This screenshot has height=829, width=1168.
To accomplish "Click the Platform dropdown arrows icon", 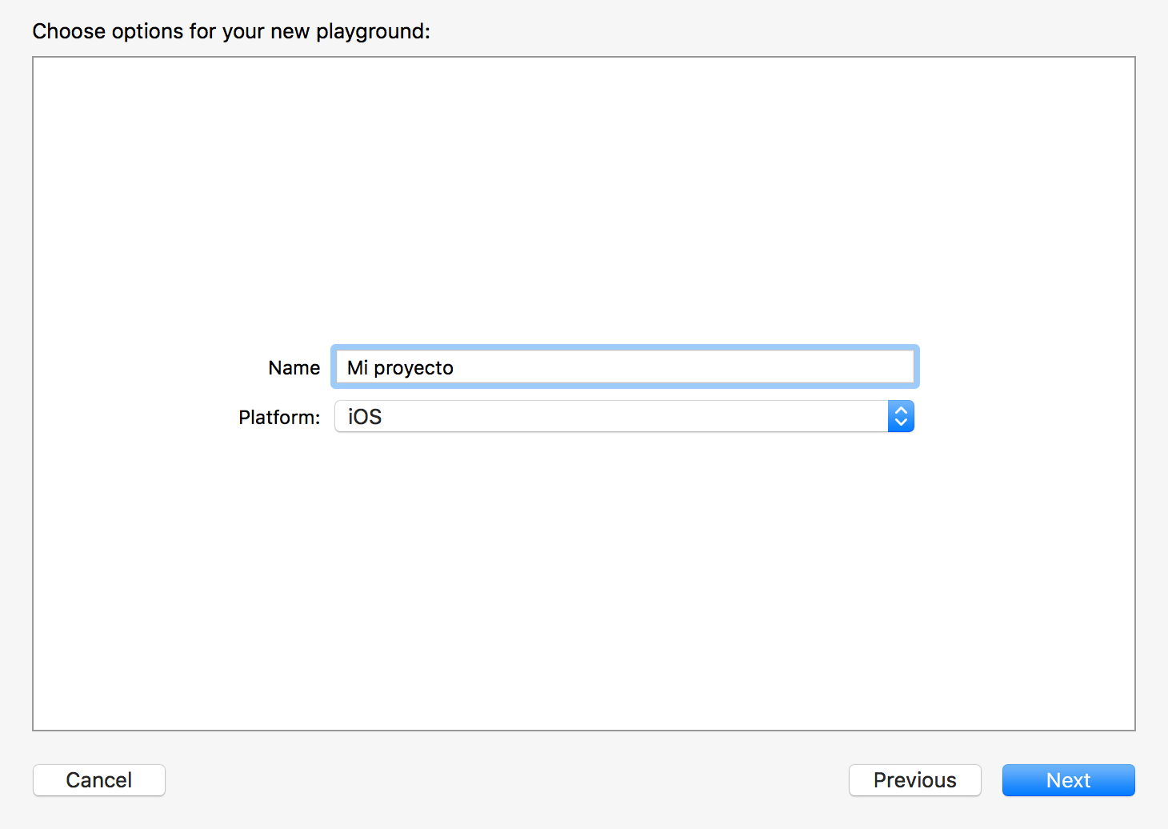I will (x=901, y=416).
